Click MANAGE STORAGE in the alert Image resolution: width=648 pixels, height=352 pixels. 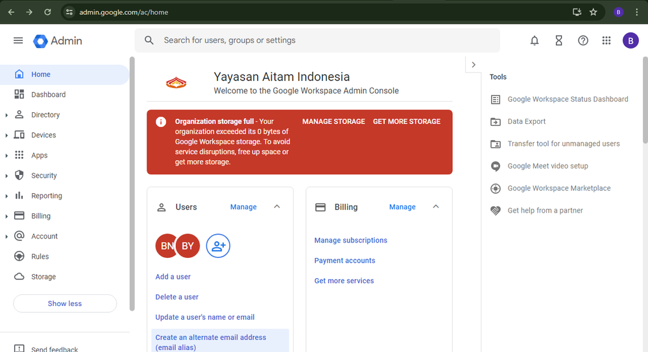coord(333,121)
